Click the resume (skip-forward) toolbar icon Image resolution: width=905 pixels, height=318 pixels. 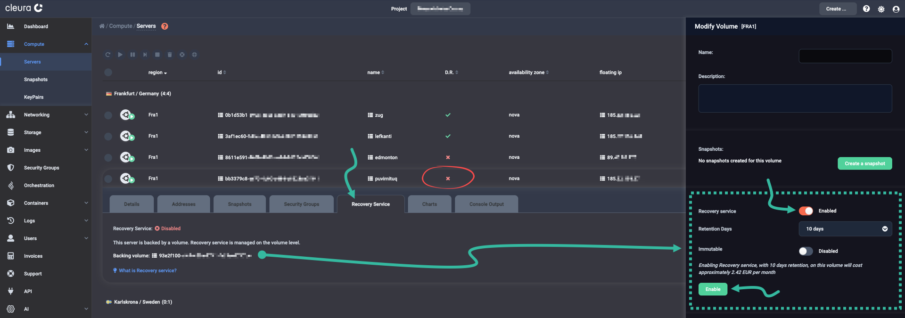click(x=145, y=55)
